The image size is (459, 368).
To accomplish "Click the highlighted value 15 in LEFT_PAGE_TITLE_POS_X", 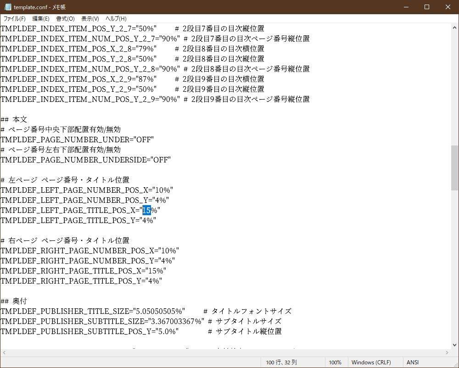I will (147, 210).
